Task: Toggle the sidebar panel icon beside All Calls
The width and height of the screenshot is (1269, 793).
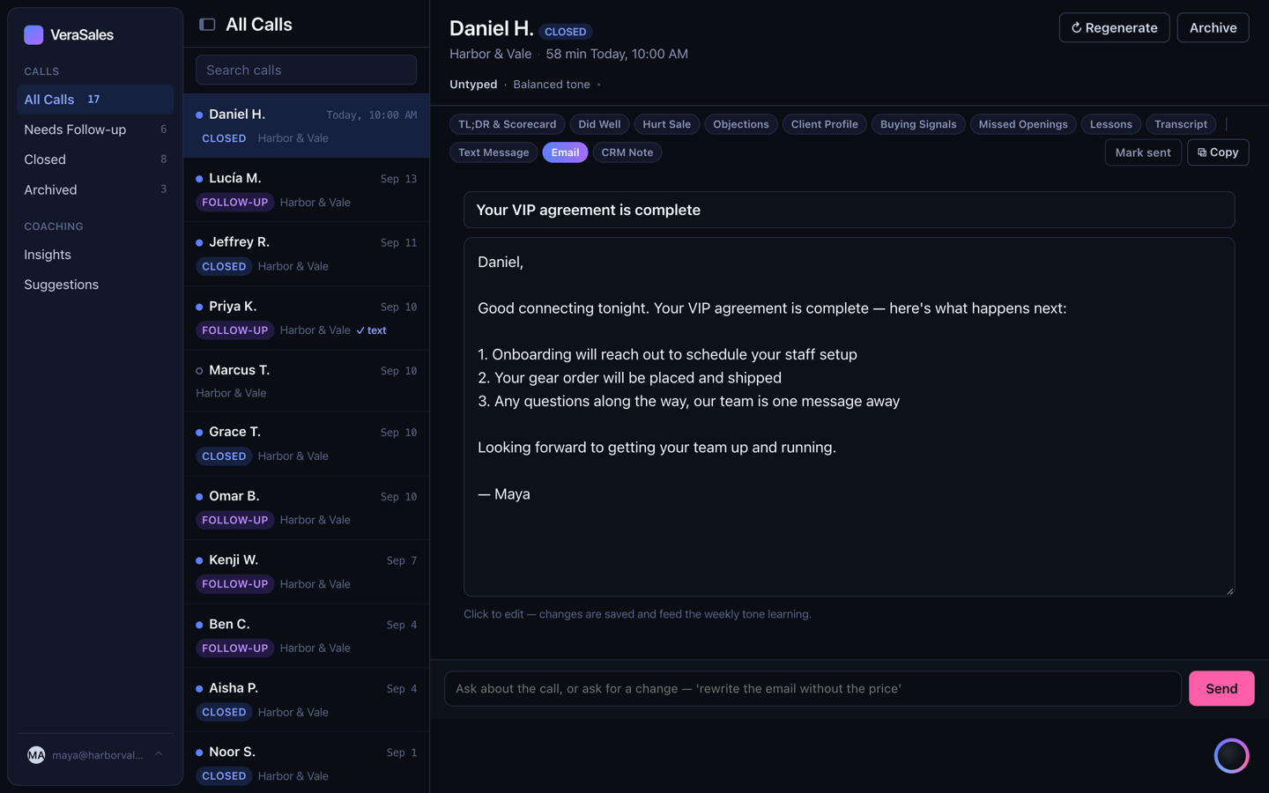Action: click(207, 25)
